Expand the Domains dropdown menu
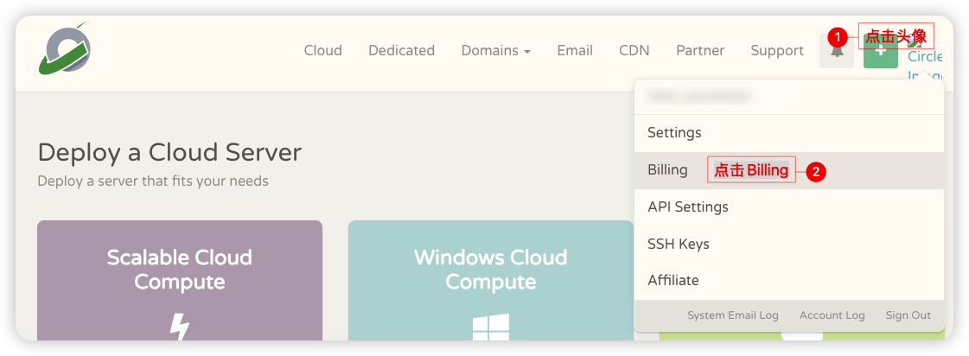Image resolution: width=969 pixels, height=356 pixels. coord(495,51)
